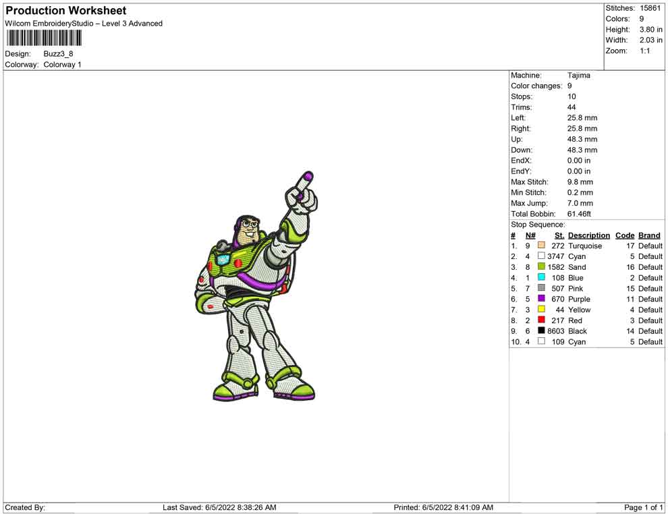Click the Code column header
The image size is (668, 514).
click(x=625, y=235)
